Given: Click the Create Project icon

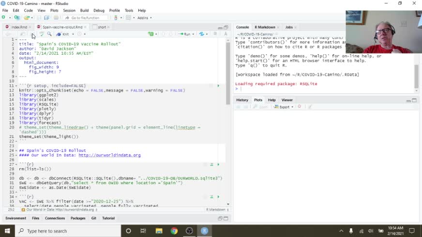Looking at the screenshot, I should [x=16, y=17].
